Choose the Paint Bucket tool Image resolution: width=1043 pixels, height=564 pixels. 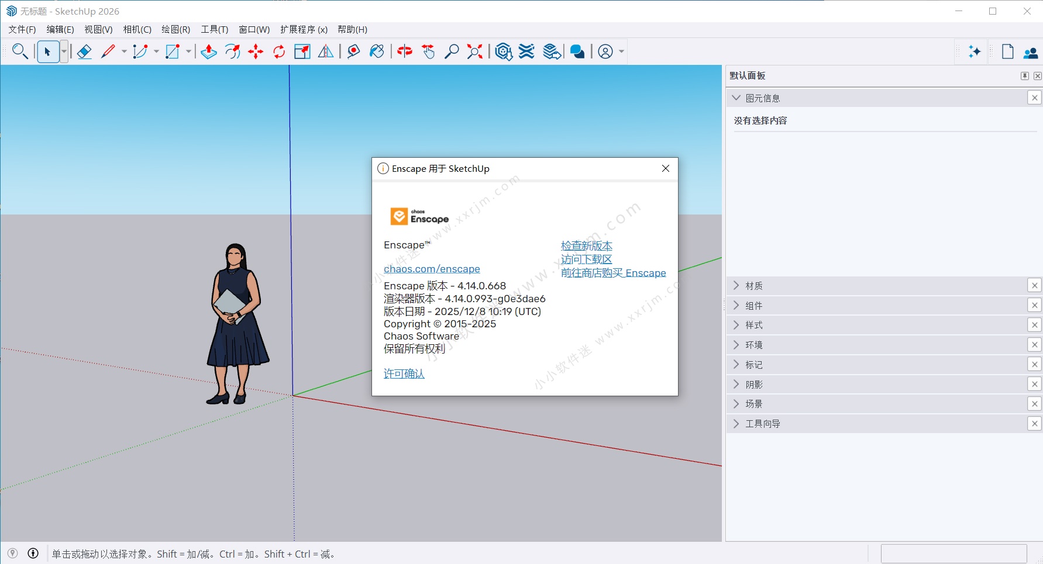click(x=377, y=52)
